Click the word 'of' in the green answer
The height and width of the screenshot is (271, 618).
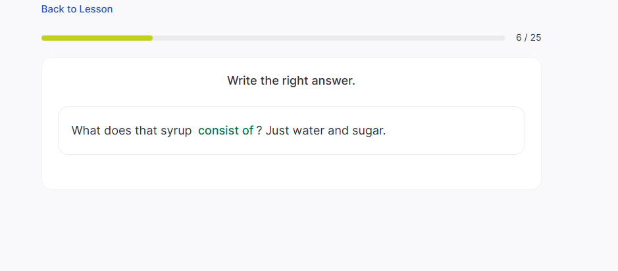[x=247, y=131]
